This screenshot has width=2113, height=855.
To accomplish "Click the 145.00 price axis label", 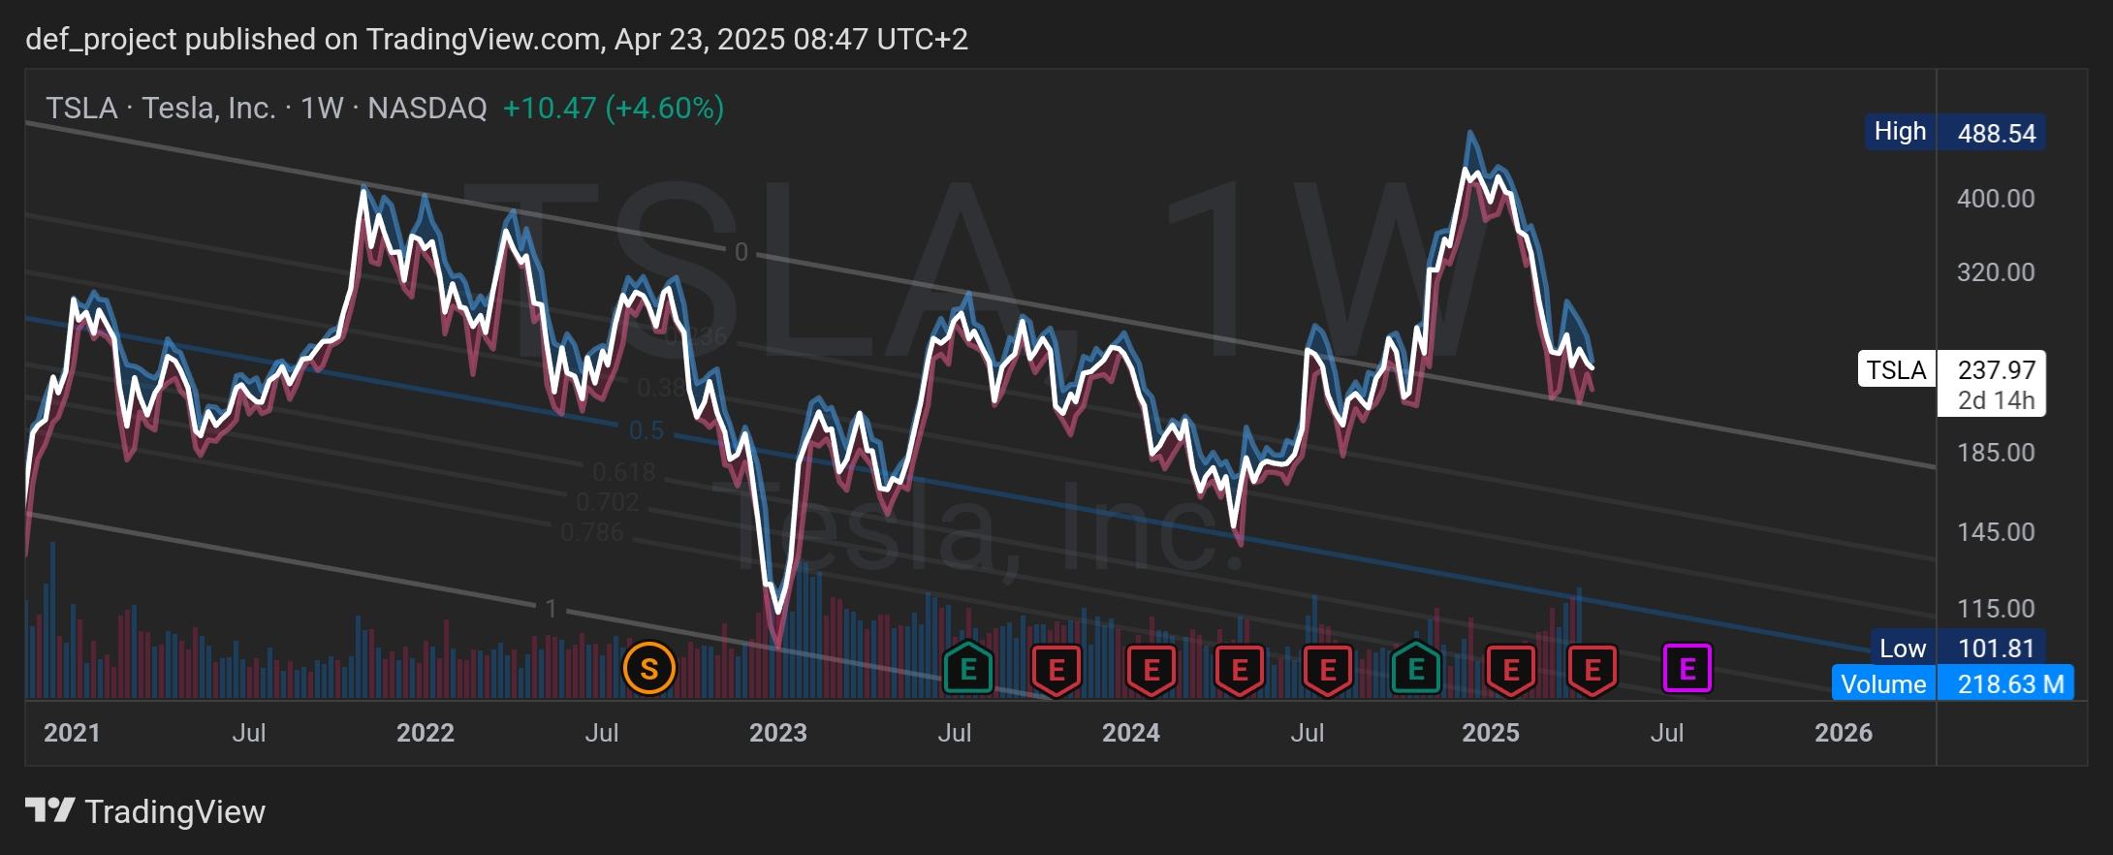I will [1996, 532].
